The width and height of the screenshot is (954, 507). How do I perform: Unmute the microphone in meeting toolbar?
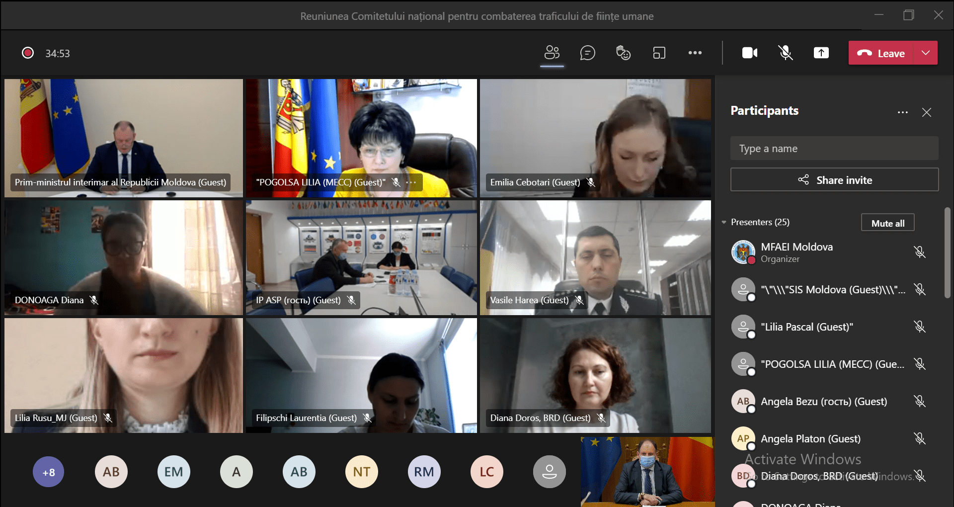pyautogui.click(x=786, y=53)
